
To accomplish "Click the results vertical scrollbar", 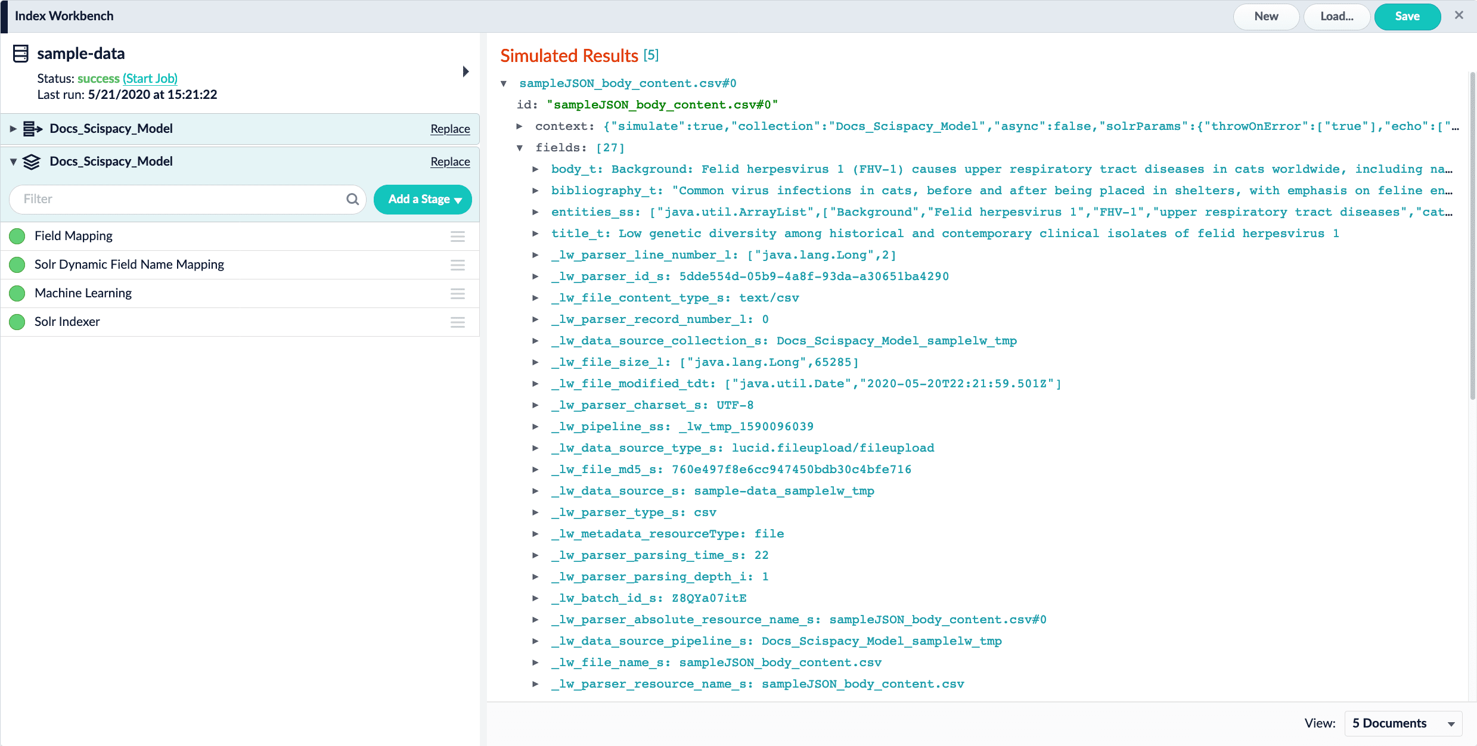I will [x=1472, y=238].
